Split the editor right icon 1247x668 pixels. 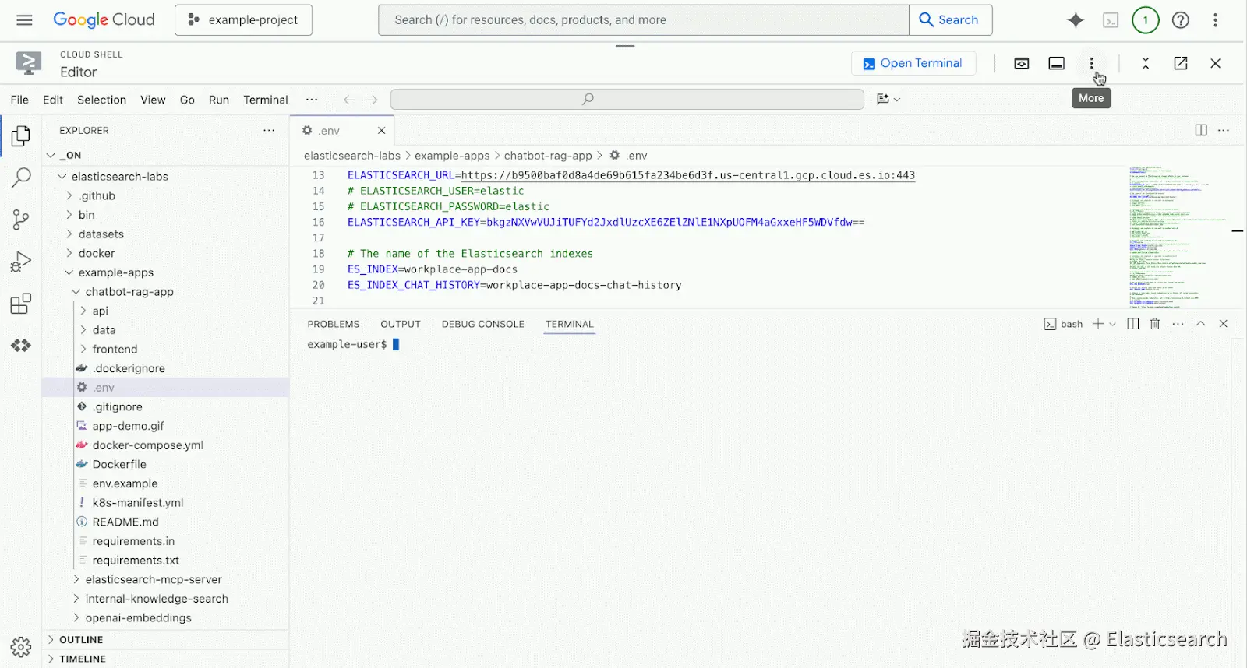click(1201, 130)
